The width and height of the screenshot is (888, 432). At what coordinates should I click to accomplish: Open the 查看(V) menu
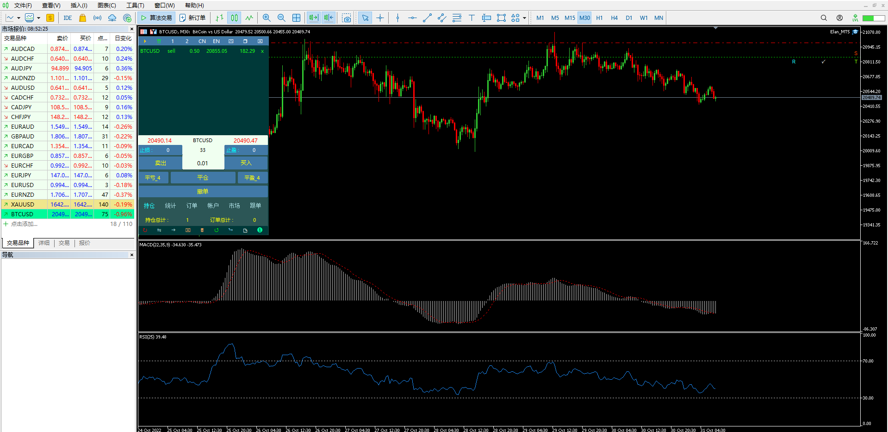click(x=51, y=6)
